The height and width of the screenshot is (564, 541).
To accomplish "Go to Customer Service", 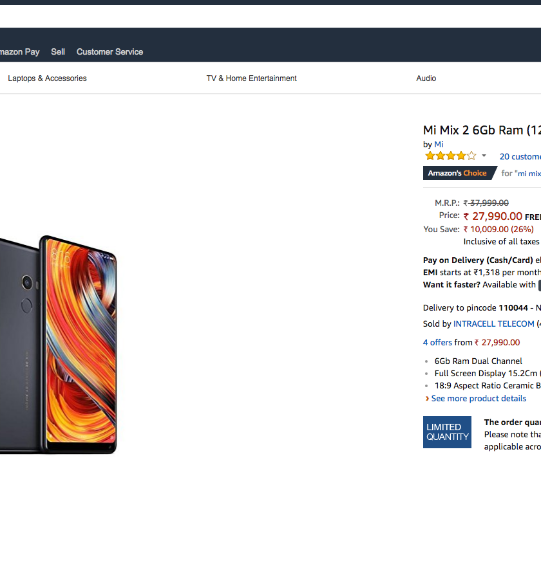I will coord(109,52).
